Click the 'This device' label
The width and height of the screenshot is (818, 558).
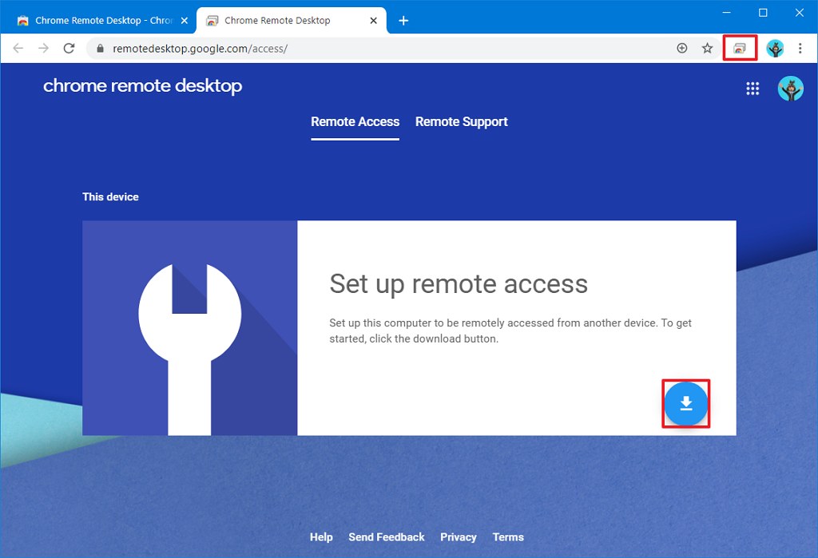pos(110,197)
